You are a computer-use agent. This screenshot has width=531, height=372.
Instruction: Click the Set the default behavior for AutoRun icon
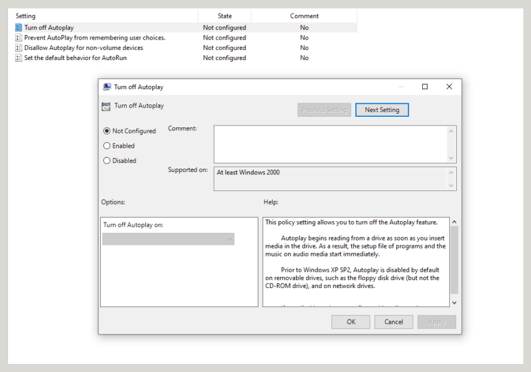click(x=19, y=57)
